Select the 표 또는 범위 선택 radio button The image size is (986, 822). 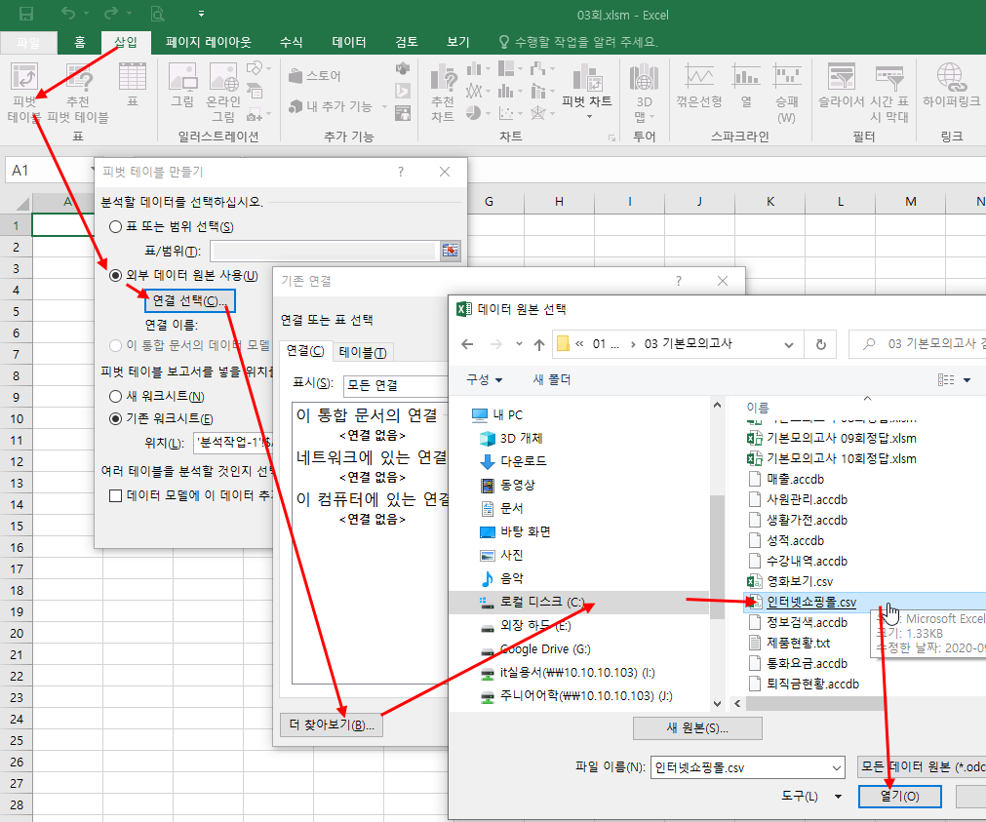116,227
